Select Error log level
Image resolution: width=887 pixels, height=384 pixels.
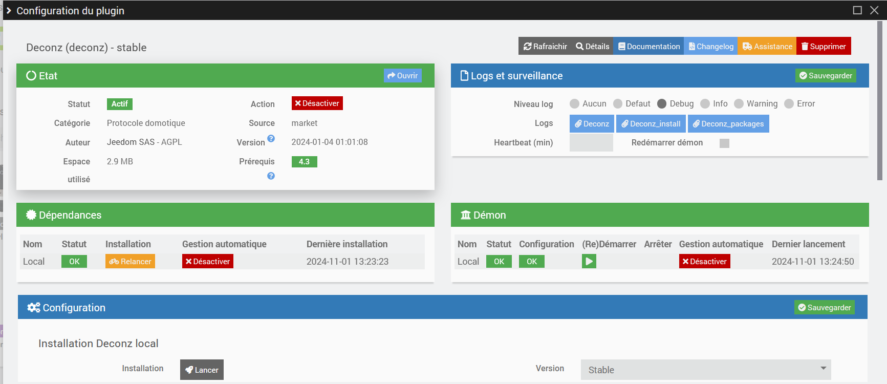pyautogui.click(x=789, y=104)
